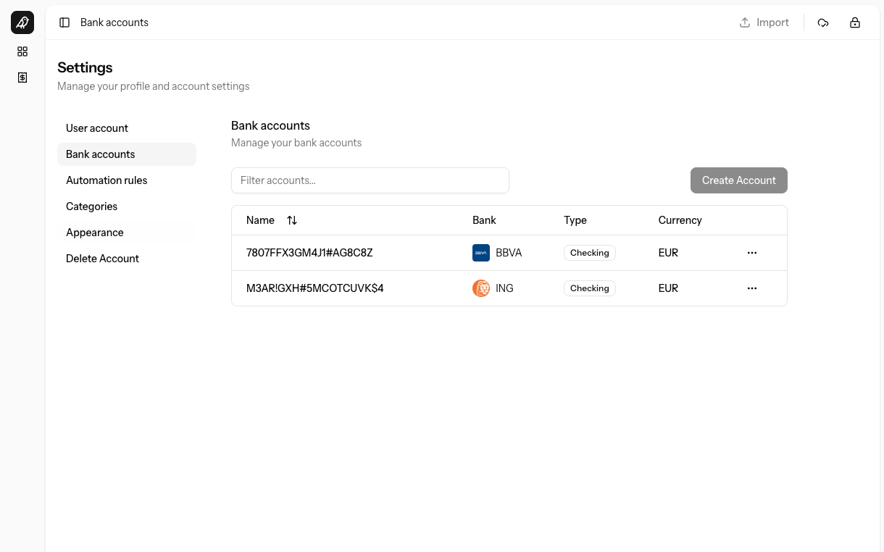Open User account settings section

[x=97, y=128]
